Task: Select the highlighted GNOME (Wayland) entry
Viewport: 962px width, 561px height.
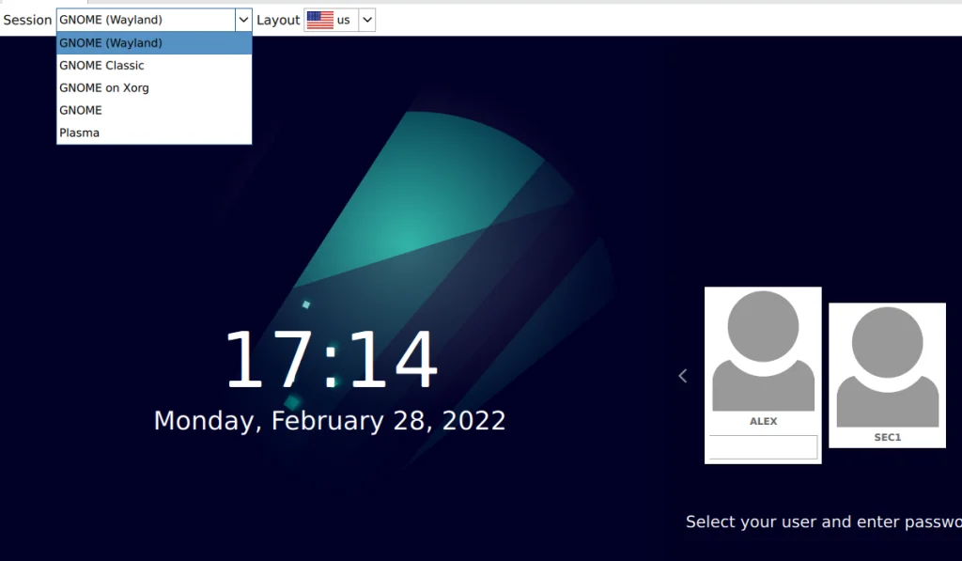Action: (111, 42)
